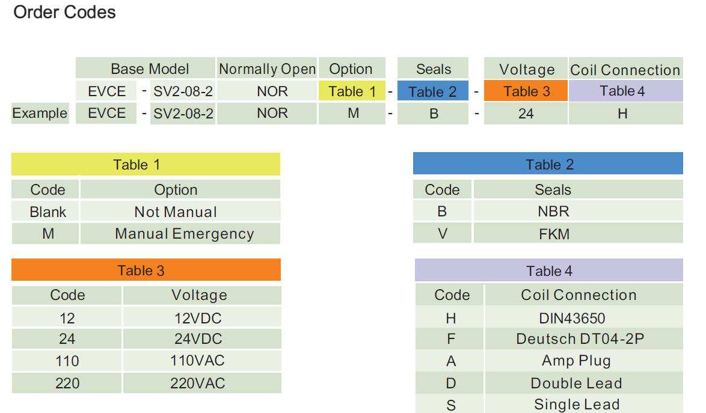706x413 pixels.
Task: Select the "FKM" seals cell
Action: [x=553, y=234]
